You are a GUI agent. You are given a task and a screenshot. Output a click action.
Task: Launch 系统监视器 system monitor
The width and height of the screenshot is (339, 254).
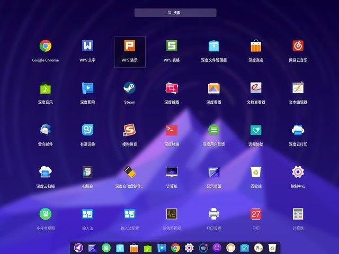[x=172, y=214]
